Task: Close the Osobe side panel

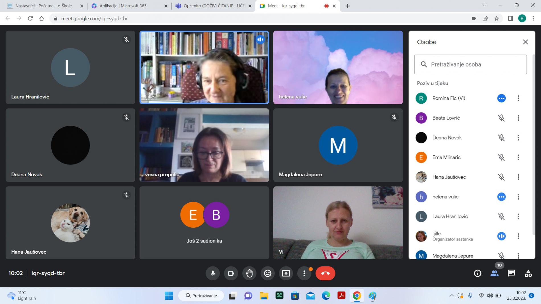Action: [525, 42]
